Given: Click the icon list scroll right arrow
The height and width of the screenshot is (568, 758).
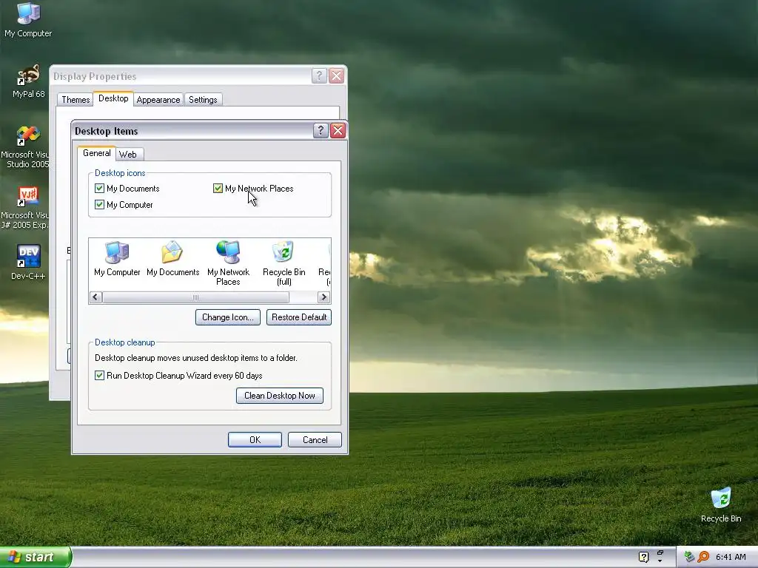Looking at the screenshot, I should (324, 297).
